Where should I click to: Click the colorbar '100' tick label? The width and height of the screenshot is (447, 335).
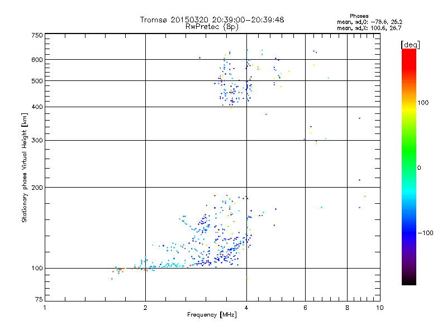[423, 103]
